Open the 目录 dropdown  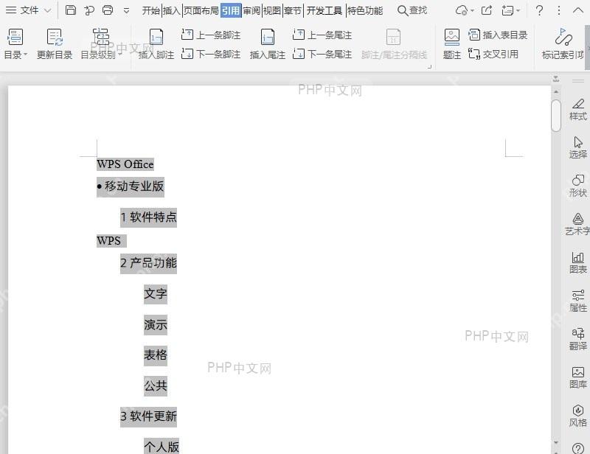pyautogui.click(x=15, y=44)
